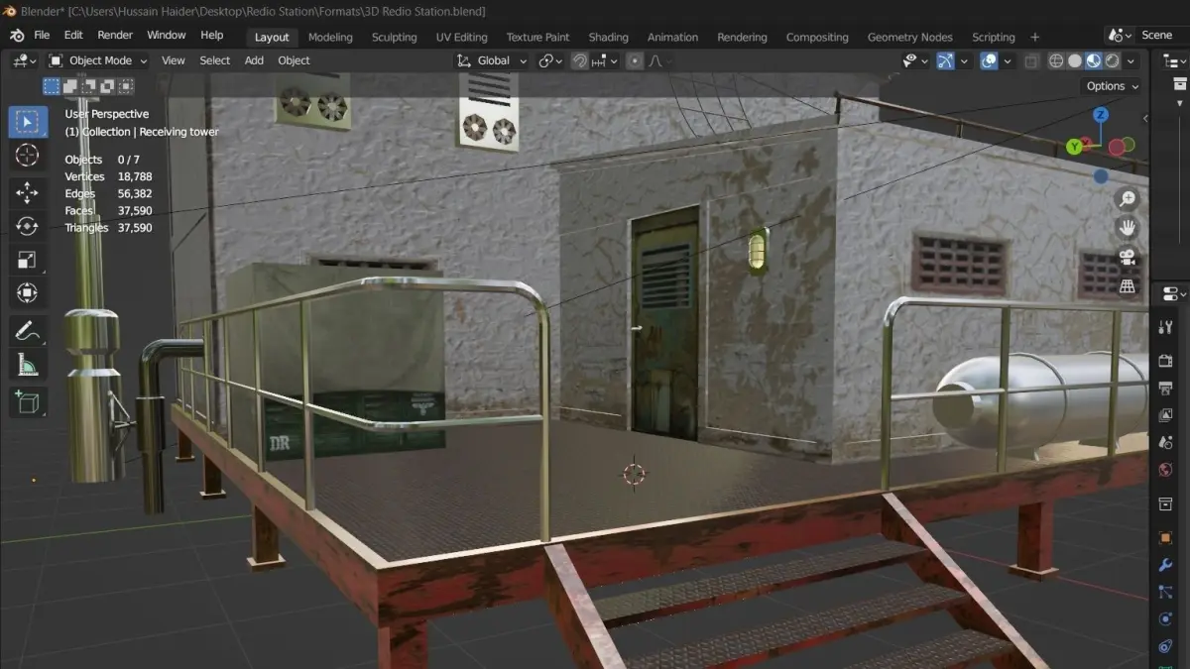Open the Object Constraints properties tab
The height and width of the screenshot is (669, 1190).
coord(1166,646)
